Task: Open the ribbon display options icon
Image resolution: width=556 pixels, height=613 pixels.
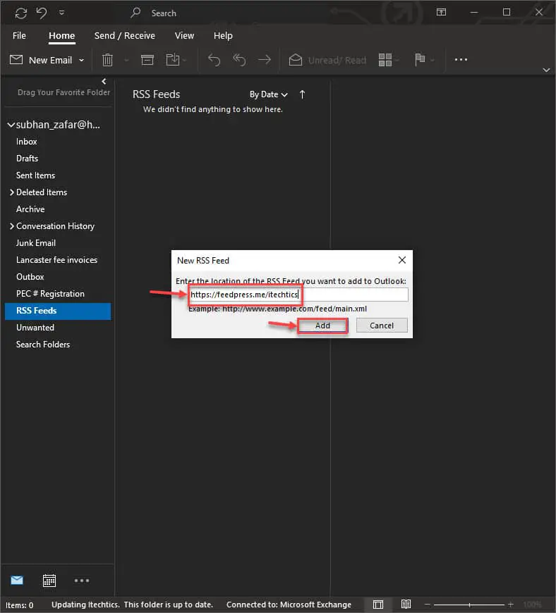Action: [441, 13]
